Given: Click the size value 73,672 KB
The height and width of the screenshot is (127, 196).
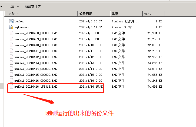Looking at the screenshot, I should point(155,69).
